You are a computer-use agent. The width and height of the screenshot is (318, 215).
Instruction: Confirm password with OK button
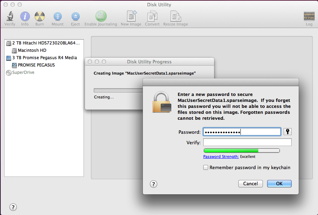click(279, 183)
